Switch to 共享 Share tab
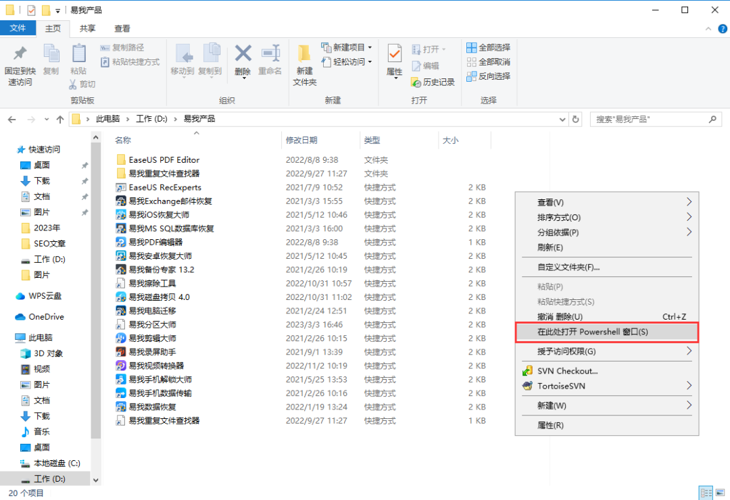 click(x=87, y=28)
